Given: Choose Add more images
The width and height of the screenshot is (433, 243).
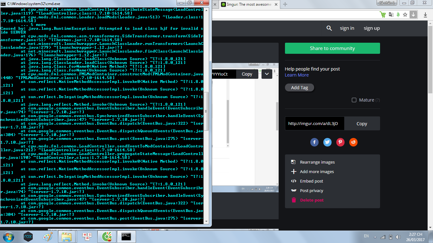Looking at the screenshot, I should pos(317,171).
